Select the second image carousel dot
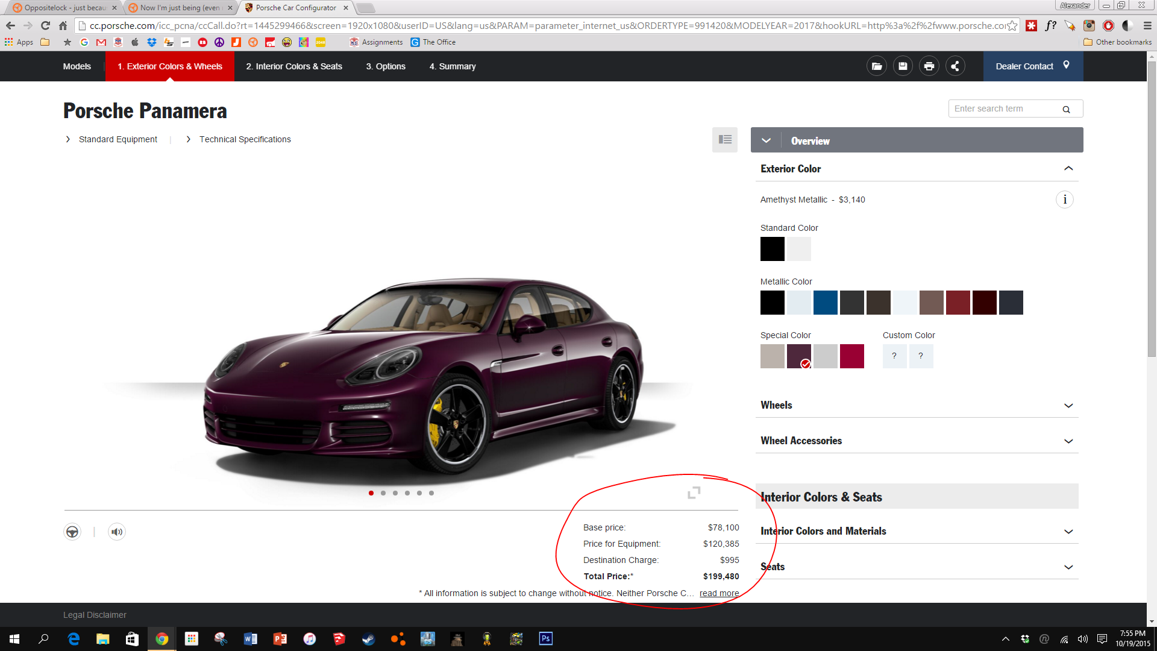Image resolution: width=1157 pixels, height=651 pixels. click(383, 493)
